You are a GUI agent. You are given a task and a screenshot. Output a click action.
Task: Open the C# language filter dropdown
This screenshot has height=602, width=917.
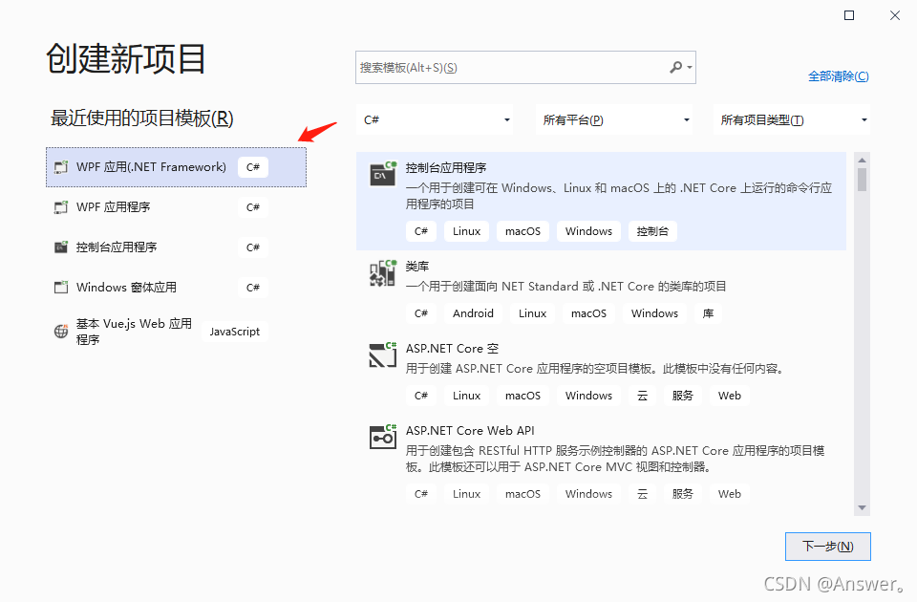tap(435, 120)
